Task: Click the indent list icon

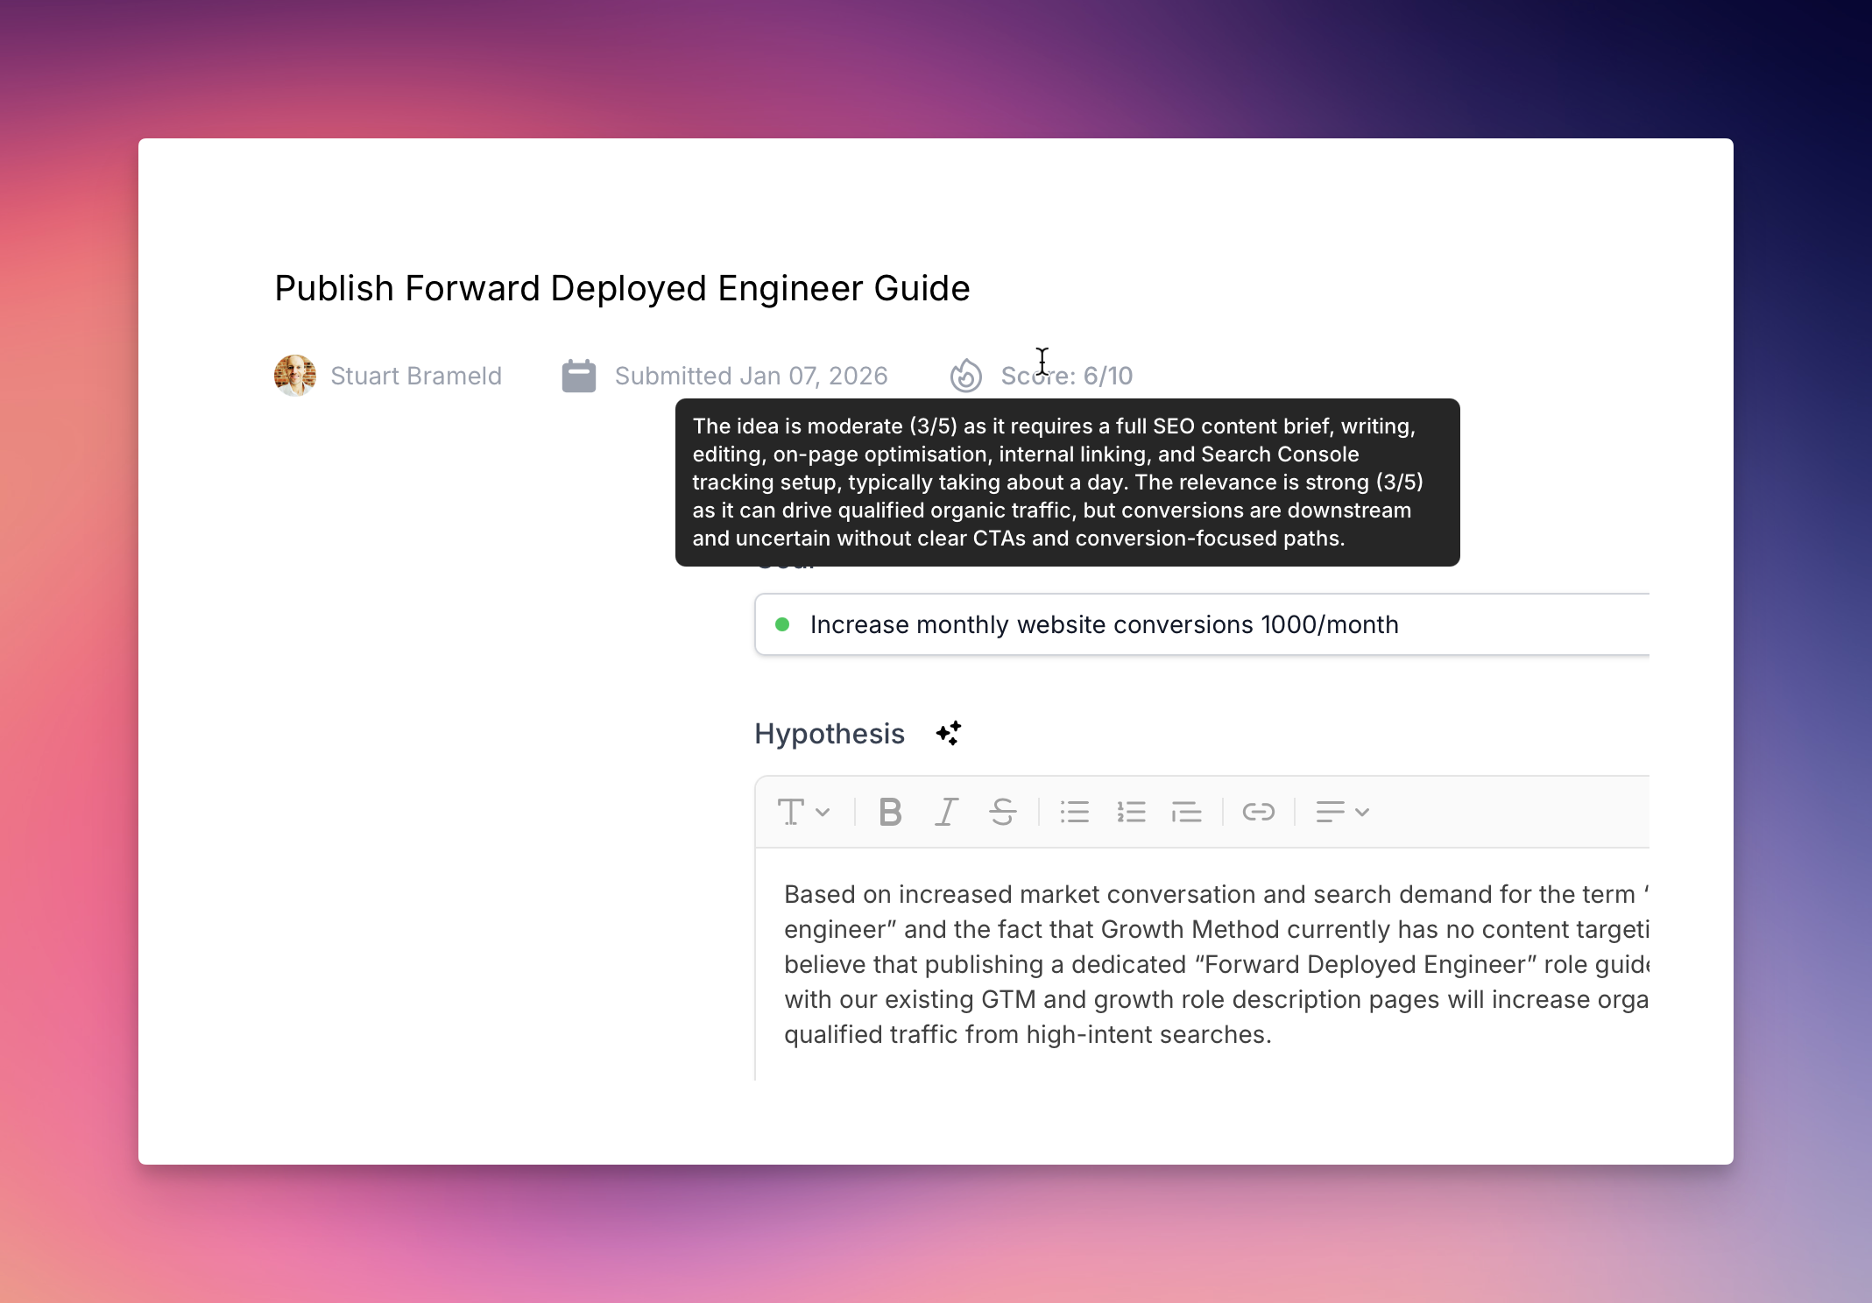Action: coord(1186,812)
